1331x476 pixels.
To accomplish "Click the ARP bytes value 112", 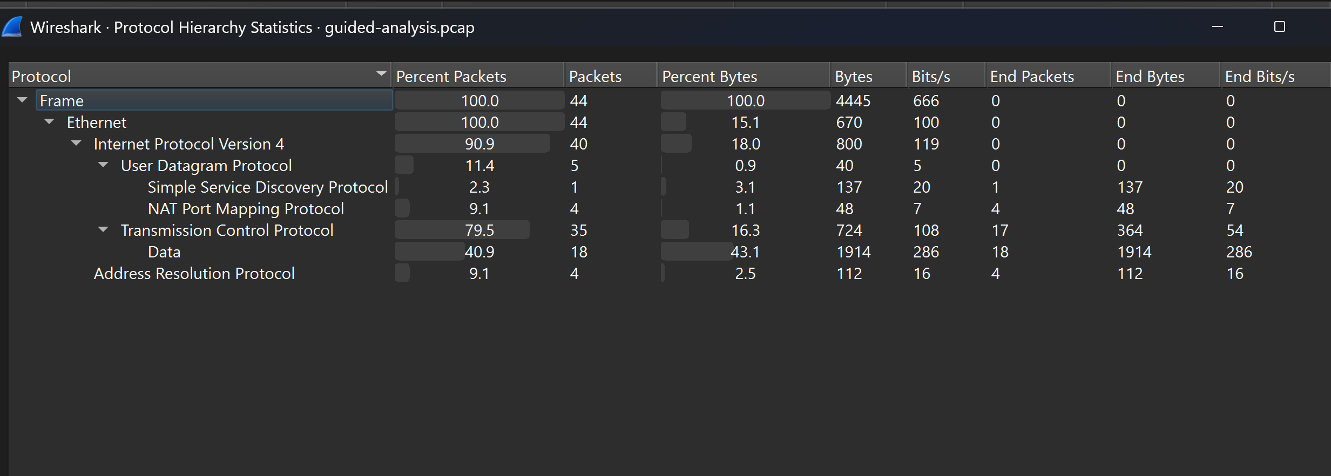I will 849,274.
